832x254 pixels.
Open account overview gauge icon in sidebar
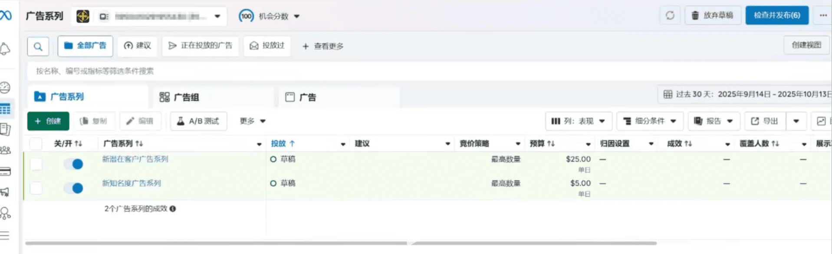tap(5, 88)
